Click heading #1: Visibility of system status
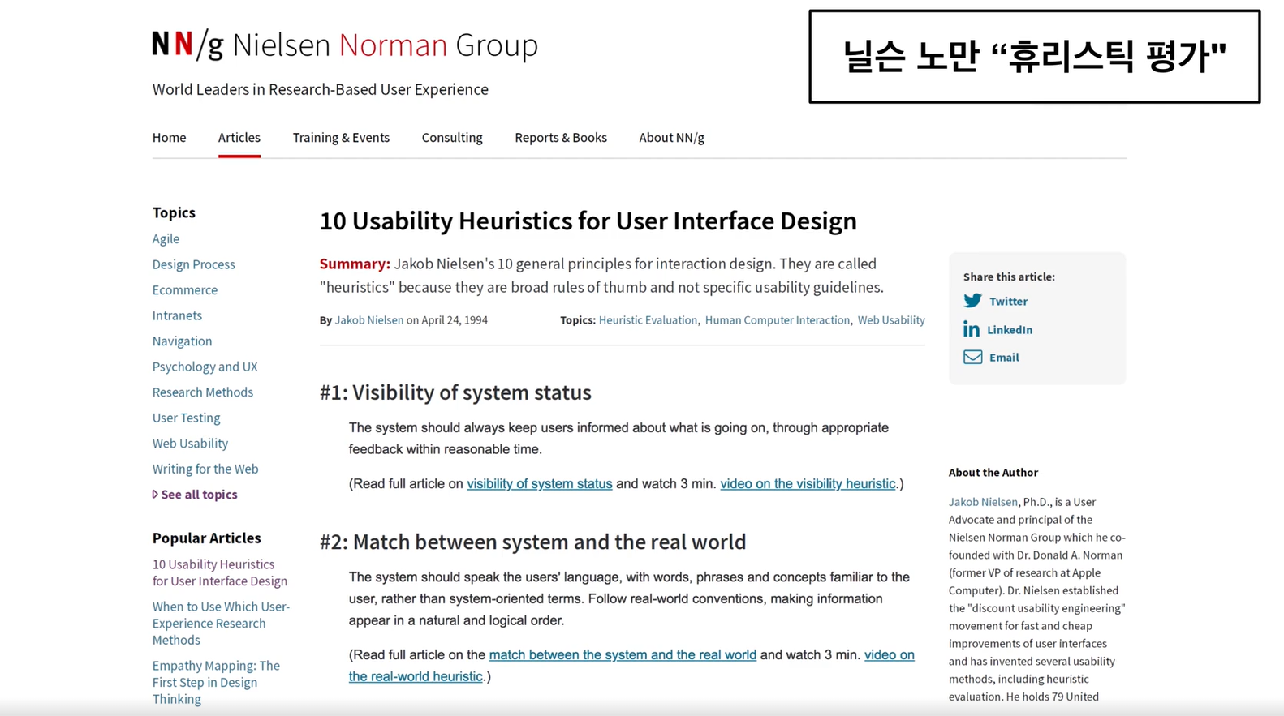 (x=455, y=392)
